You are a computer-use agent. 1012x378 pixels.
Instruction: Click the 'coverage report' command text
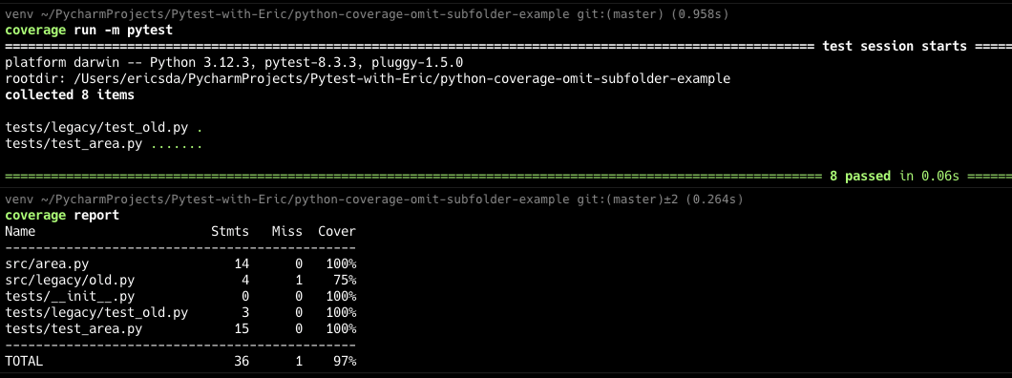pyautogui.click(x=62, y=216)
